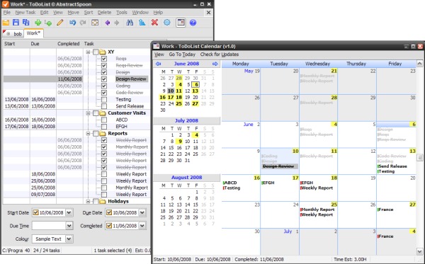Click the Calendar window title bar icon
425x264 pixels.
(157, 46)
